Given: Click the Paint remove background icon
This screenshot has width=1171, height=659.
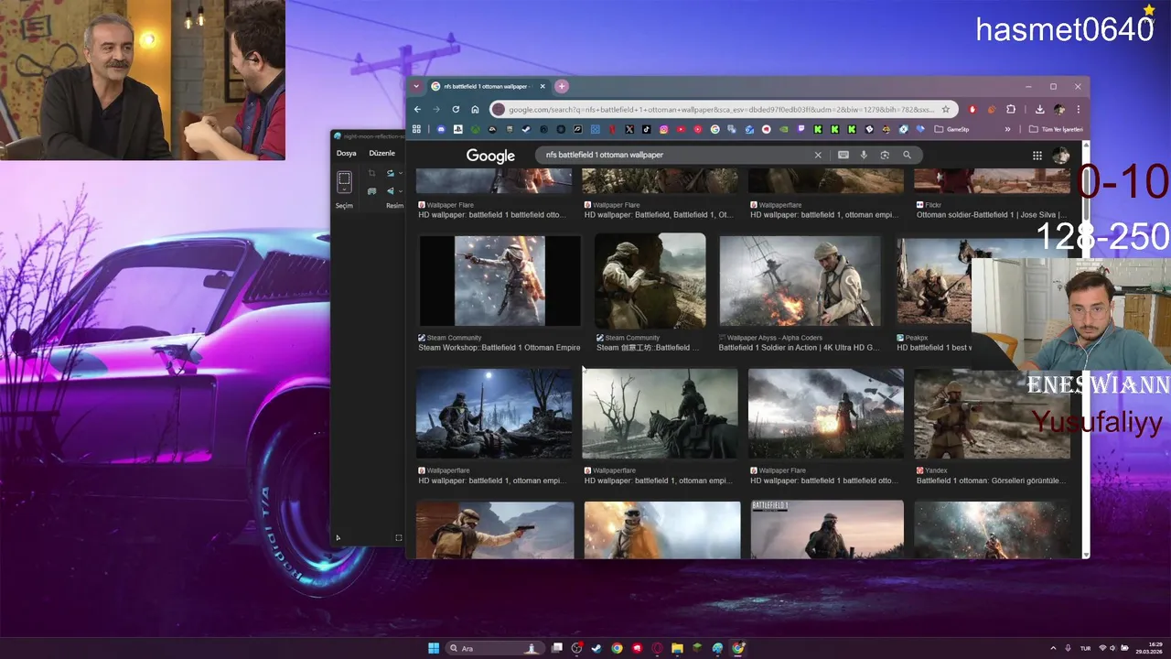Looking at the screenshot, I should point(371,191).
